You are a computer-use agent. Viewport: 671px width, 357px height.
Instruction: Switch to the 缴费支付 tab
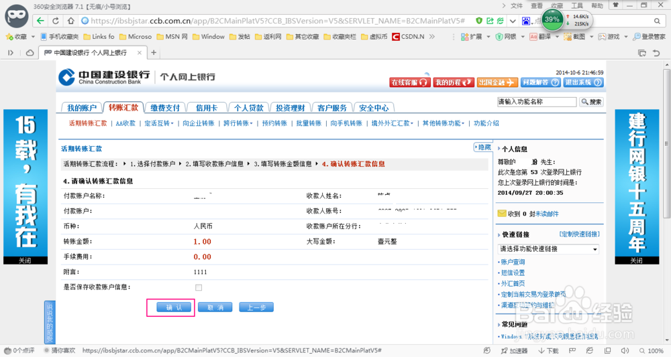tap(165, 108)
